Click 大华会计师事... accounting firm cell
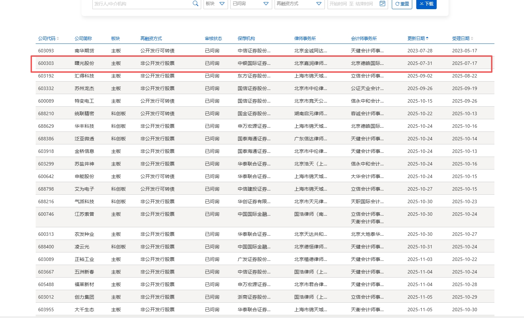 [x=367, y=176]
